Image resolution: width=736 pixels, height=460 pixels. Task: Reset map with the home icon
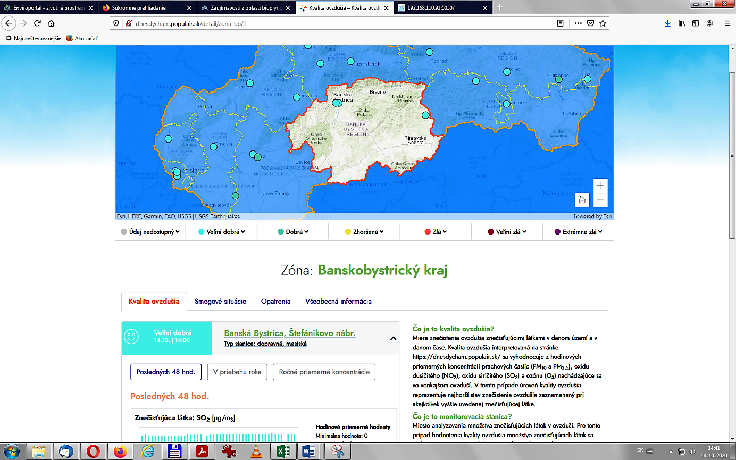click(x=582, y=200)
